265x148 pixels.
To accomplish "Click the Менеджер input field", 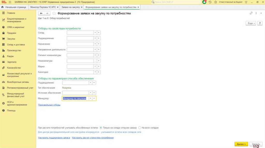I will (x=76, y=98).
